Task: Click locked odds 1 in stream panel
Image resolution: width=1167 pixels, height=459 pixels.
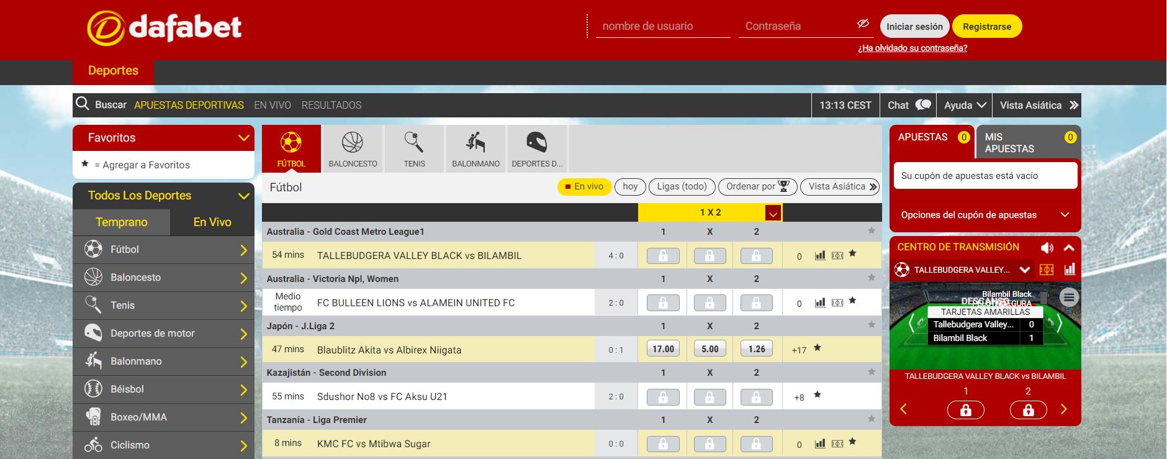Action: pyautogui.click(x=966, y=410)
